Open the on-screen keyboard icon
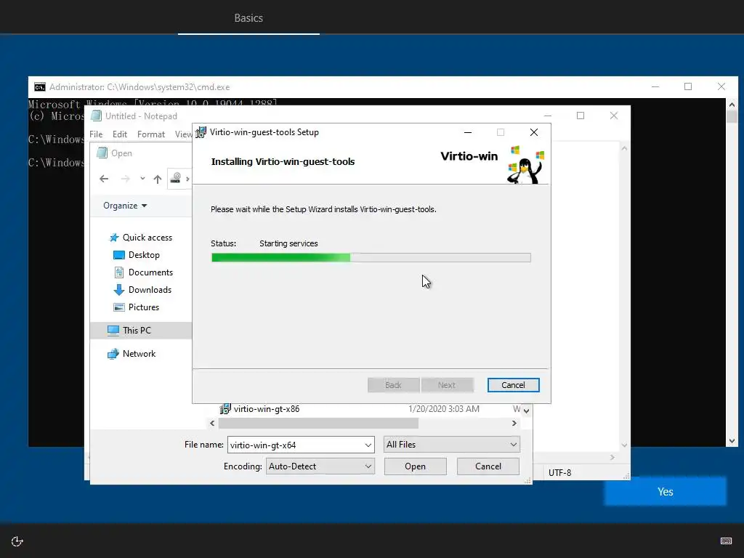Viewport: 744px width, 558px height. tap(726, 541)
